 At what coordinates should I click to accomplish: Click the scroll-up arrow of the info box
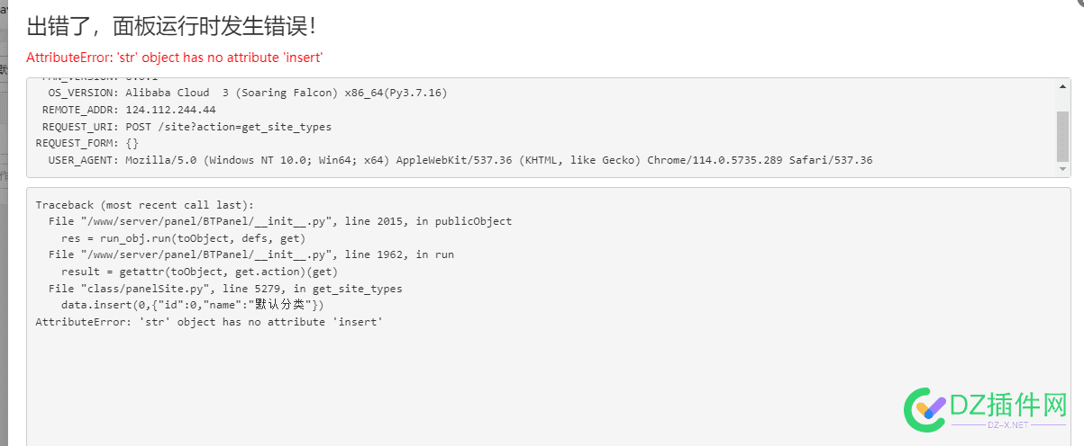[x=1063, y=85]
